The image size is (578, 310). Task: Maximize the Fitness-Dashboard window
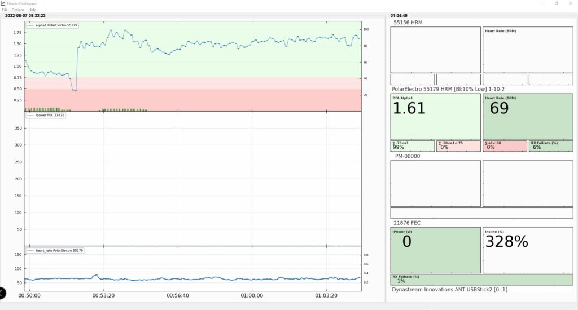556,3
